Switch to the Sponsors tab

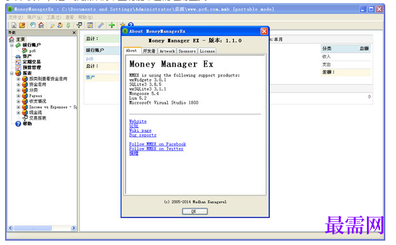[187, 51]
